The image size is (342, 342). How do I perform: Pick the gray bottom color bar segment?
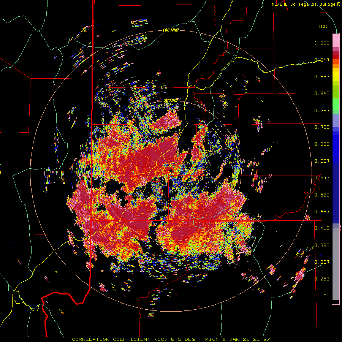(x=336, y=264)
